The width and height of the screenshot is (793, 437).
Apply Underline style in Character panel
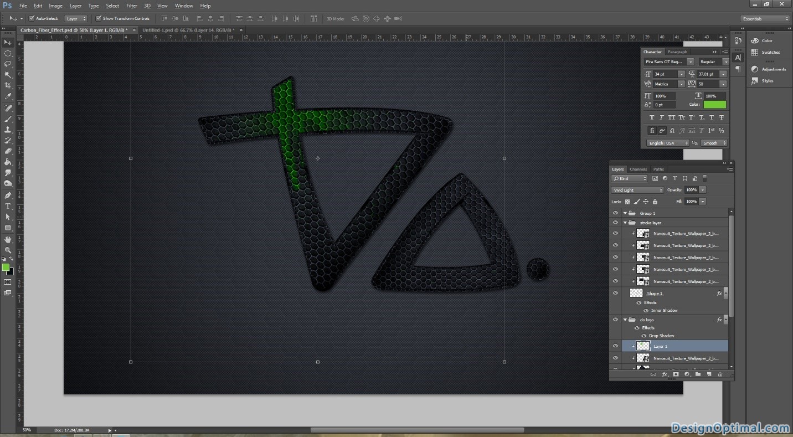click(x=712, y=117)
